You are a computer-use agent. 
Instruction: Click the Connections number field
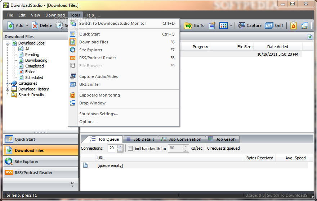pos(112,148)
